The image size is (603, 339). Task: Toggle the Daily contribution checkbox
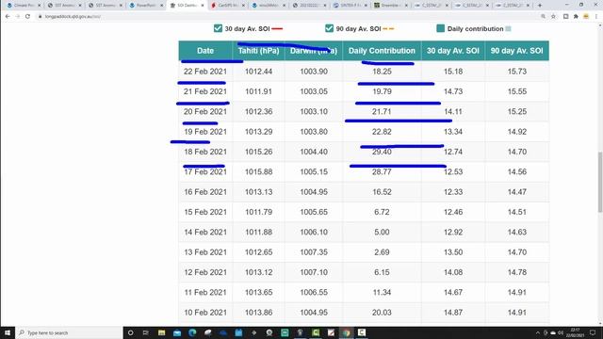[441, 28]
